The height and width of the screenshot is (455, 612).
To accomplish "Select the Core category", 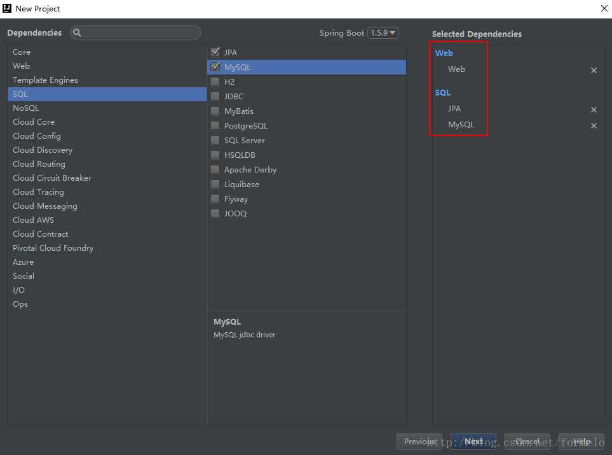I will (107, 52).
